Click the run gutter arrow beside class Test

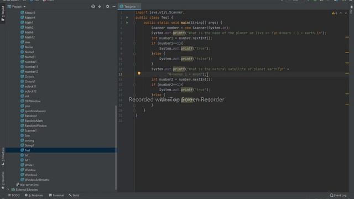click(x=127, y=17)
